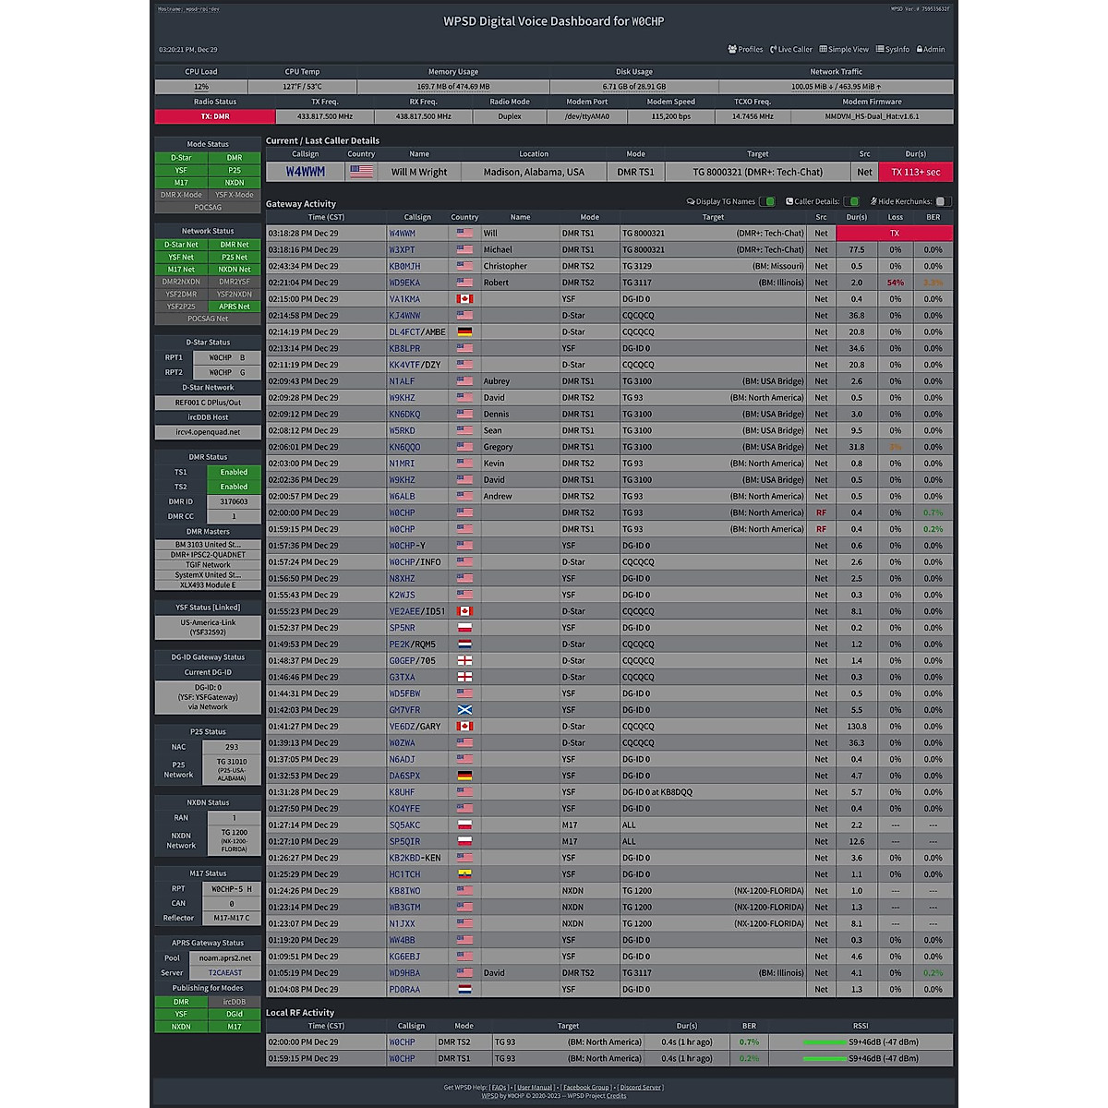Switch to Simple View

click(843, 50)
